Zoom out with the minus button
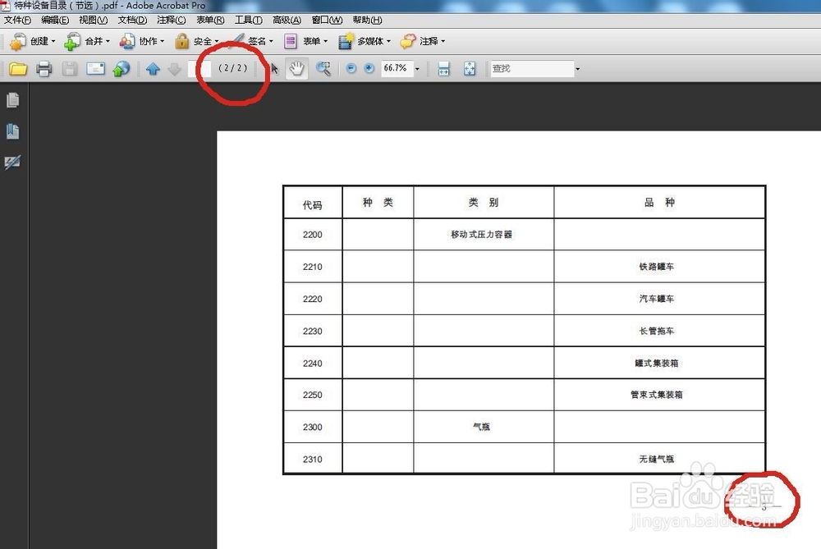Image resolution: width=821 pixels, height=549 pixels. pyautogui.click(x=351, y=69)
